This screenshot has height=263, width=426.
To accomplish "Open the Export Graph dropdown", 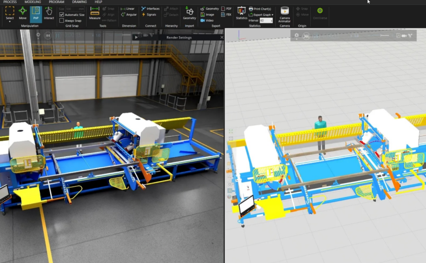I will [x=261, y=15].
